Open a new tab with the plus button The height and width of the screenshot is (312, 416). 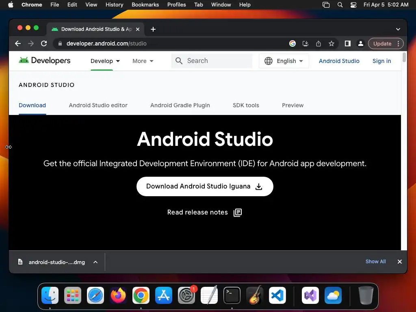click(153, 29)
